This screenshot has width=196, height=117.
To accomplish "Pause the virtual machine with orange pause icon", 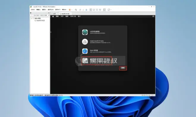I will pyautogui.click(x=69, y=10).
